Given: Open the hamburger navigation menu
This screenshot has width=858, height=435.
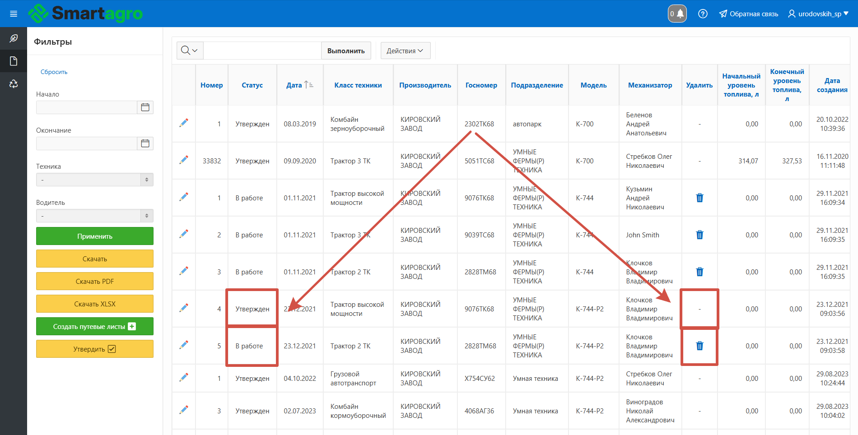Looking at the screenshot, I should (x=14, y=14).
